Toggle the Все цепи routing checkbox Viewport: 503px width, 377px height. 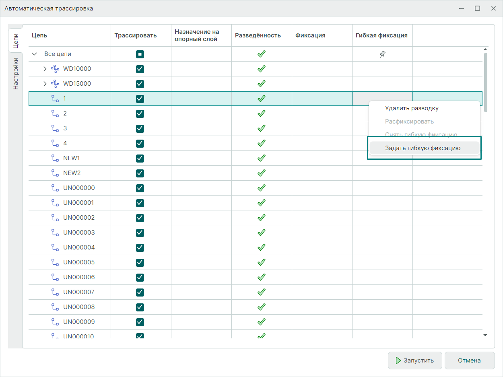(140, 54)
